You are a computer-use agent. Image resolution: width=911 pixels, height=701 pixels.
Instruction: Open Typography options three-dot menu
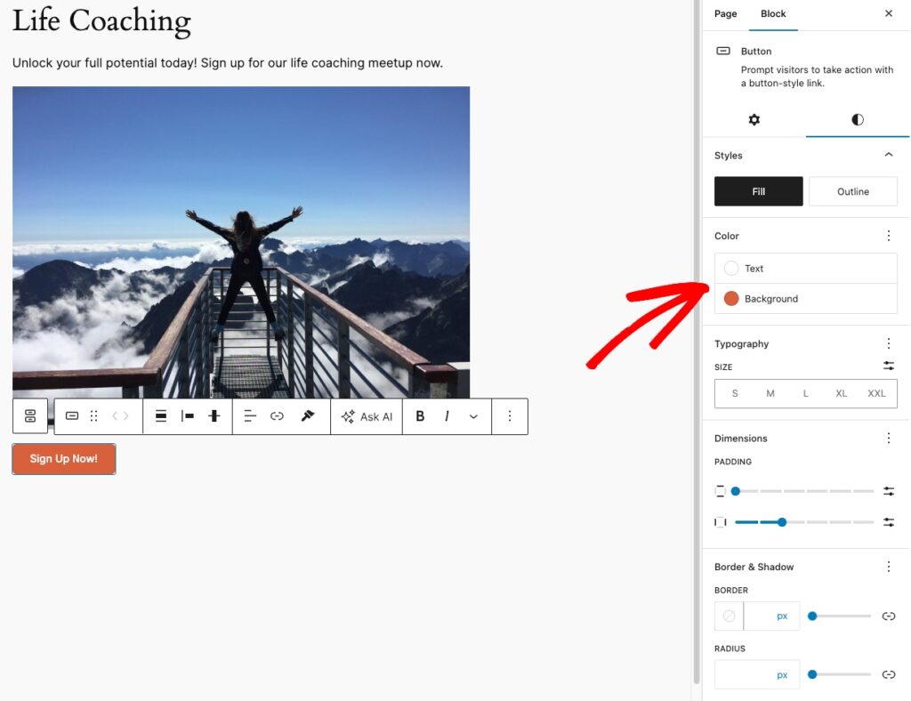click(x=888, y=343)
